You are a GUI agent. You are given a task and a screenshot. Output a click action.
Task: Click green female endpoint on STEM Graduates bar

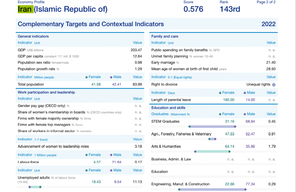pos(189,126)
